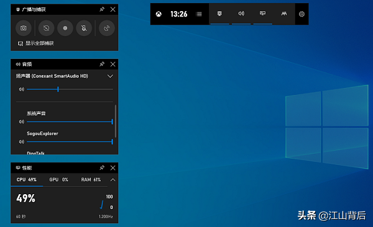The height and width of the screenshot is (227, 373).
Task: Toggle the microphone while recording
Action: pyautogui.click(x=84, y=29)
